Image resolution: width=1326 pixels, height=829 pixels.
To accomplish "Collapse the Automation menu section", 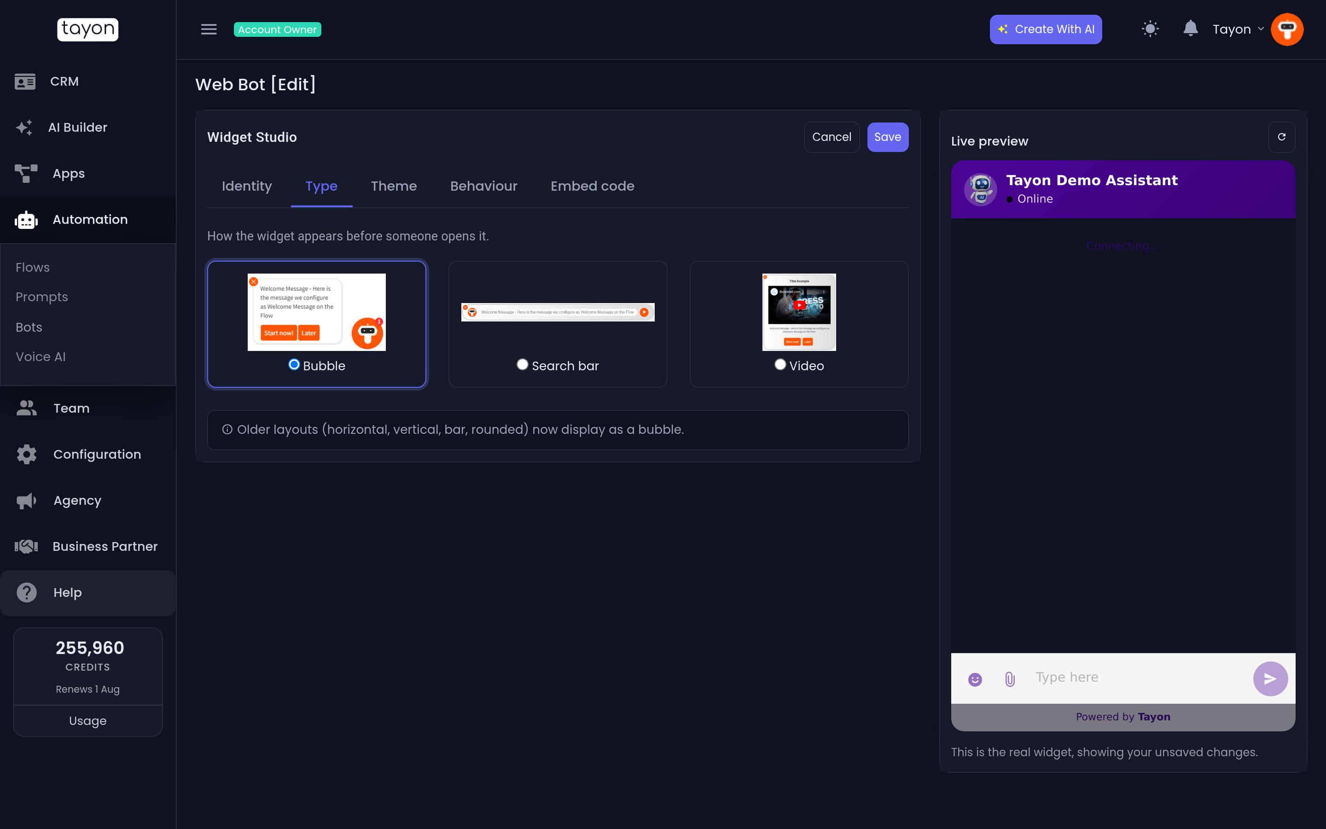I will tap(87, 220).
